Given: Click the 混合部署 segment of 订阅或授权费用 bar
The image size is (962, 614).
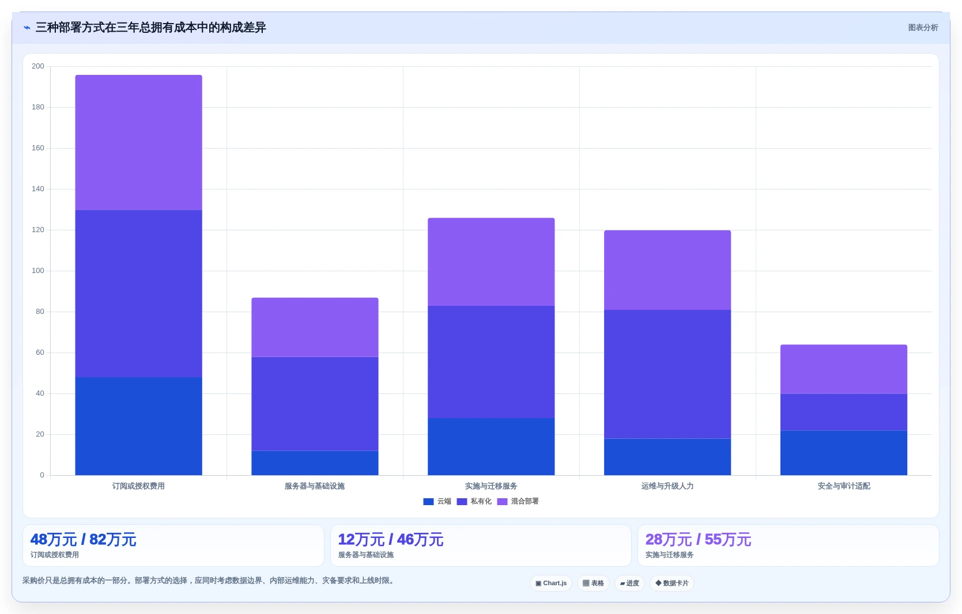Looking at the screenshot, I should [138, 142].
